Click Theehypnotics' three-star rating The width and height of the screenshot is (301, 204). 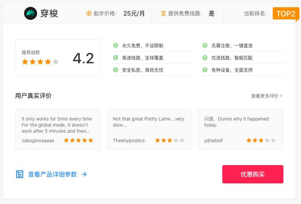pos(170,140)
